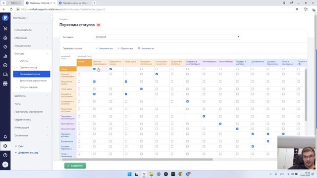The image size is (317, 178).
Task: Click the settings gear icon in sidebar
Action: tap(5, 146)
